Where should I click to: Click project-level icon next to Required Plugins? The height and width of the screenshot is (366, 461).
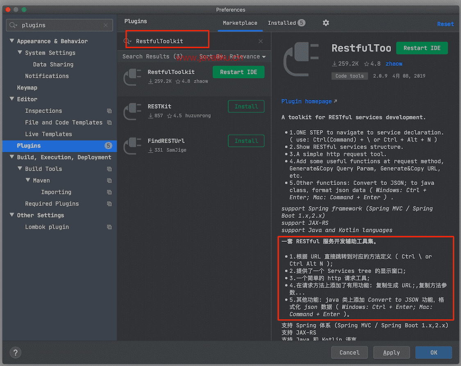point(109,204)
